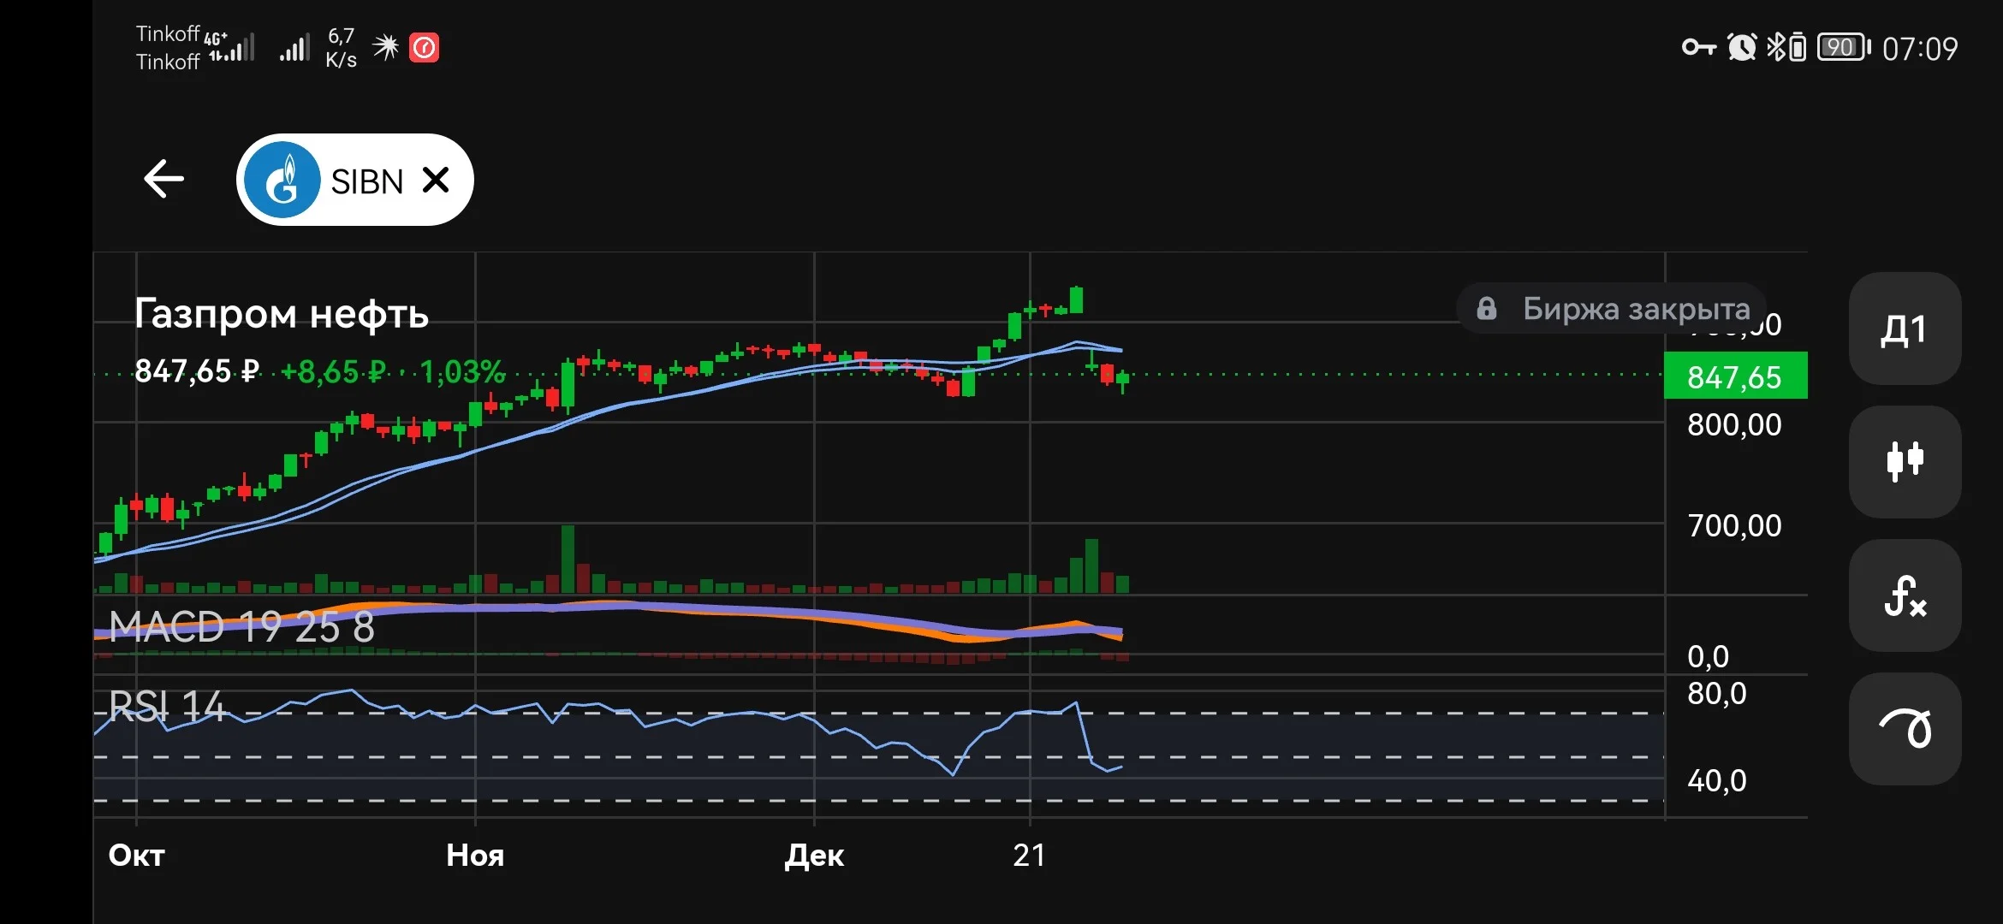
Task: Tap the Биржа закрыта status badge
Action: tap(1611, 308)
